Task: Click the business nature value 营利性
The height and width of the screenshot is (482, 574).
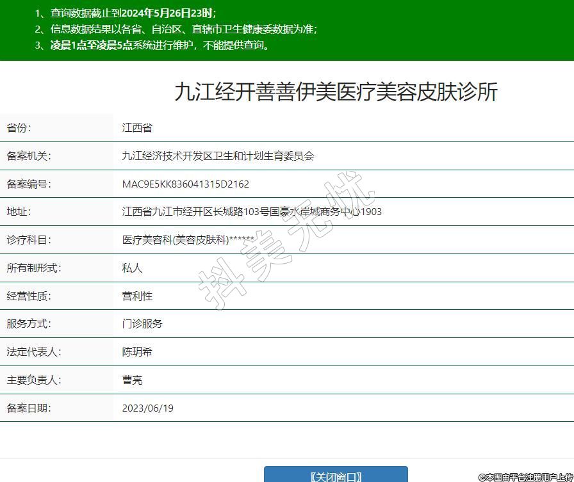Action: [x=137, y=296]
